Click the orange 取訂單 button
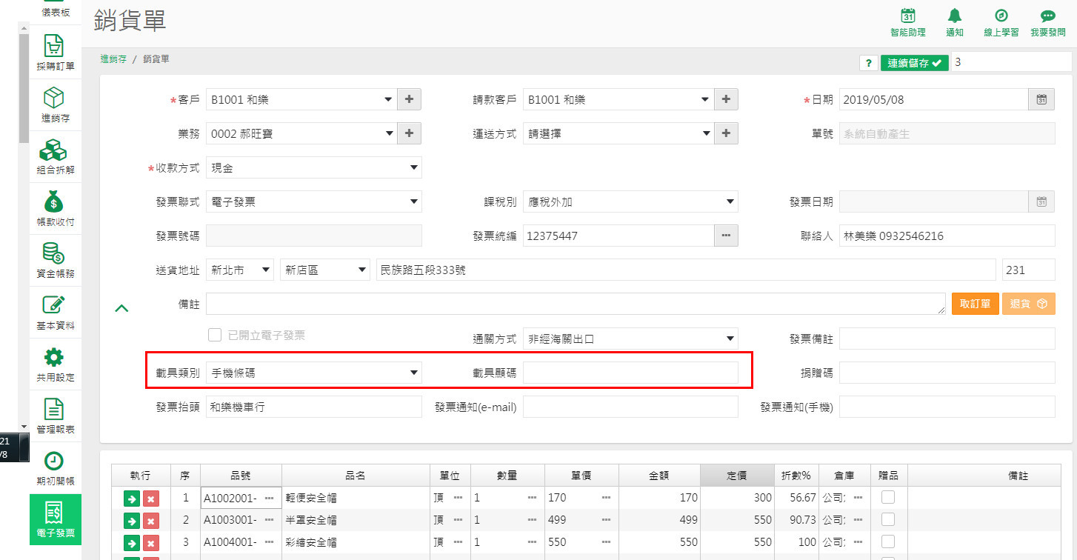Screen dimensions: 1077x560 975,304
